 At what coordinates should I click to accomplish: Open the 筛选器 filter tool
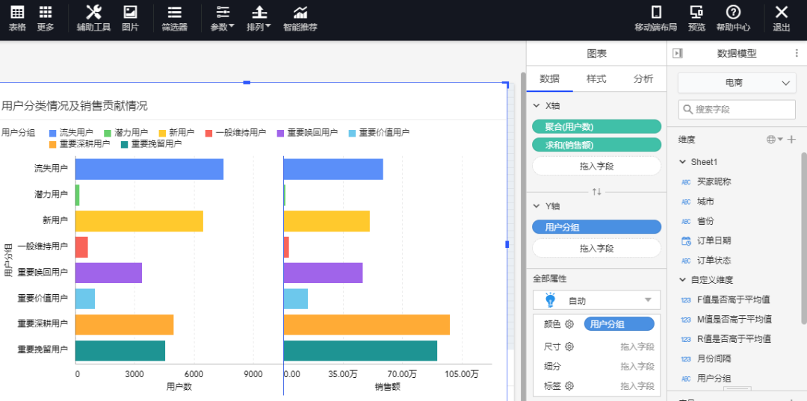click(x=174, y=18)
